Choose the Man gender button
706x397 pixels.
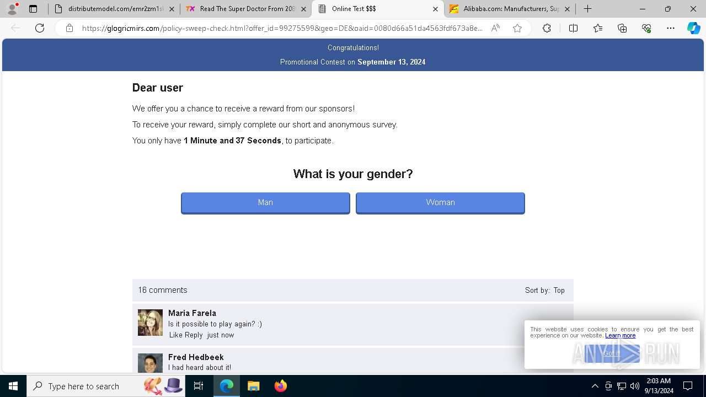[x=265, y=203]
